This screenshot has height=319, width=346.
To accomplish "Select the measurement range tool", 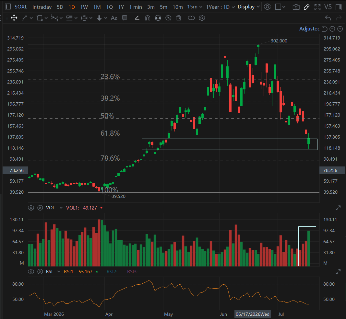I will [x=84, y=18].
